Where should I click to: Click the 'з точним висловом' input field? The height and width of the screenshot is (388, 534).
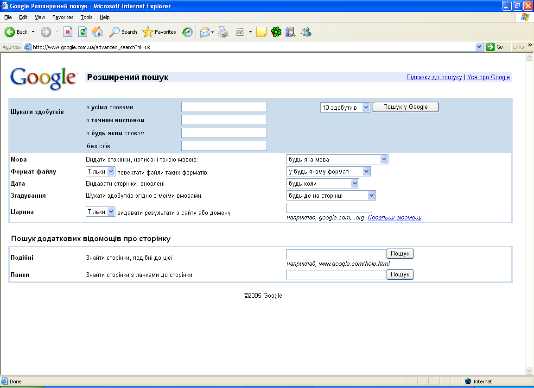[224, 120]
